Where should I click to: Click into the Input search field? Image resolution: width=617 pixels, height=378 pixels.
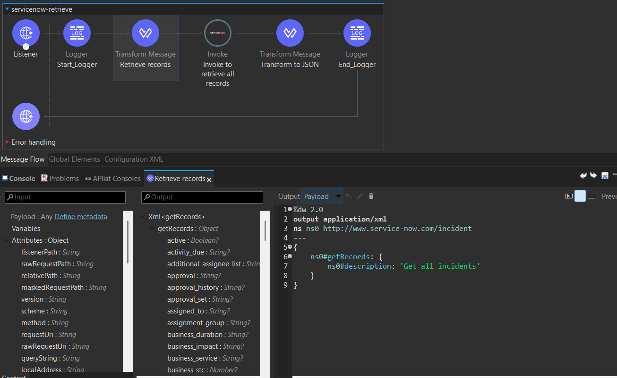click(x=65, y=197)
